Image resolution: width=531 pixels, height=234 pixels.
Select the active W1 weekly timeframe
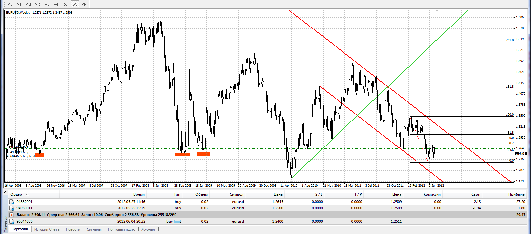pyautogui.click(x=75, y=4)
